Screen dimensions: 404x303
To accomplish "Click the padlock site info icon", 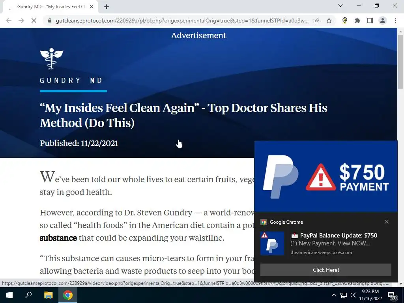I will pos(50,21).
